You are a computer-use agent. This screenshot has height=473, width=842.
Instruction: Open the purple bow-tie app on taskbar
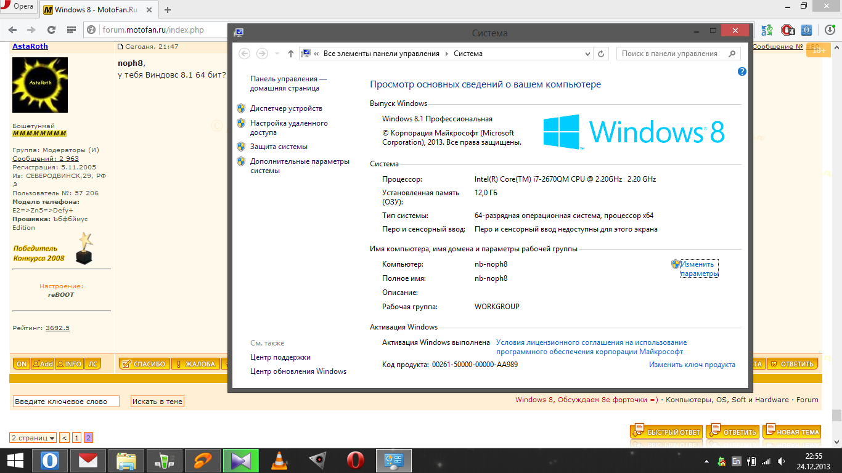click(240, 461)
